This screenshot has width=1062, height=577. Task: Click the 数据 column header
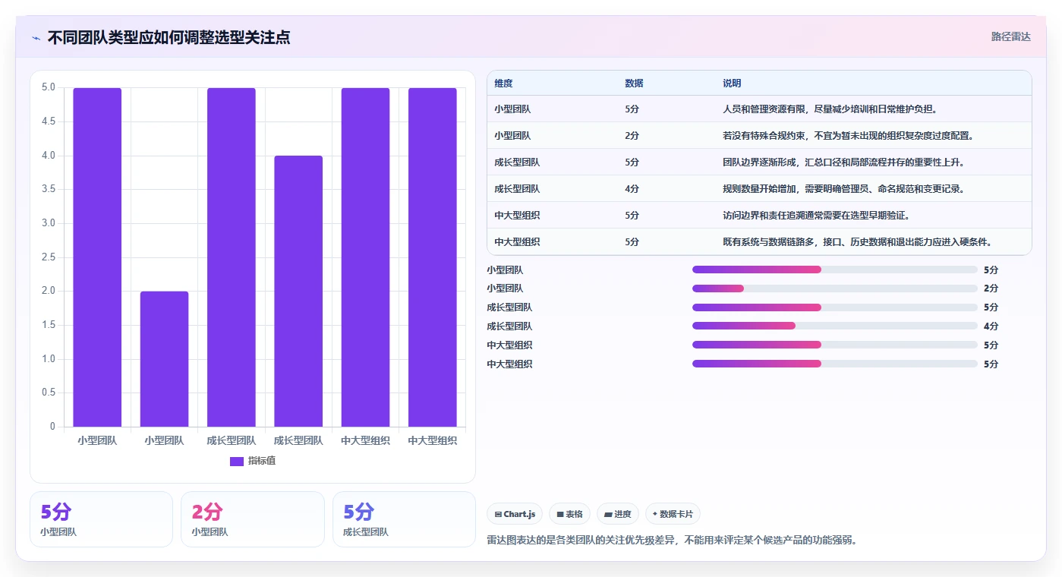coord(634,84)
